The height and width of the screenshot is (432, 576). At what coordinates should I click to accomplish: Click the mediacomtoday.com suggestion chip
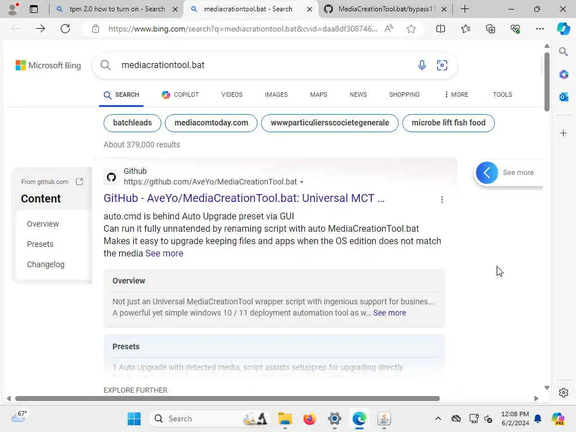tap(211, 123)
